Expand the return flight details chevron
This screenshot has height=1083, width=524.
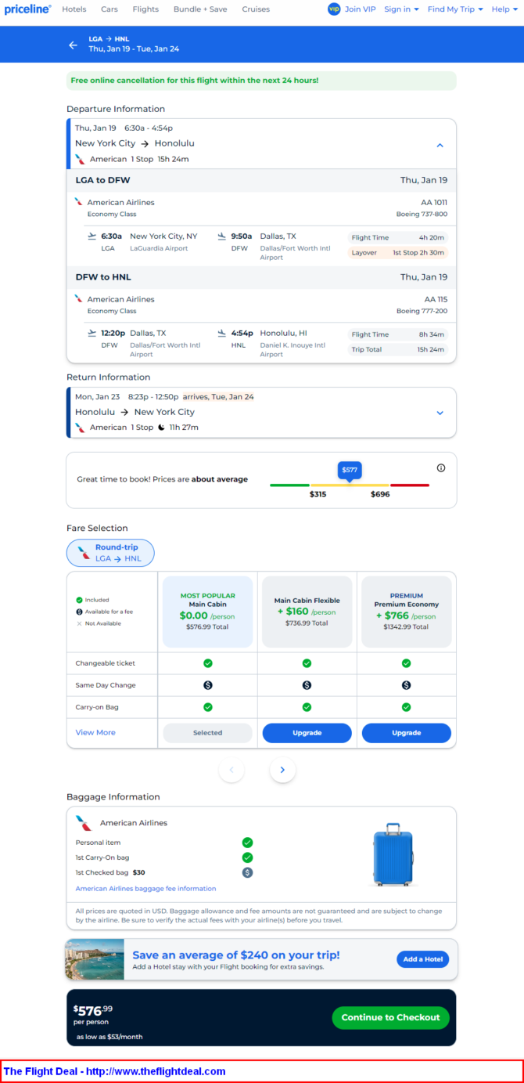pyautogui.click(x=440, y=413)
